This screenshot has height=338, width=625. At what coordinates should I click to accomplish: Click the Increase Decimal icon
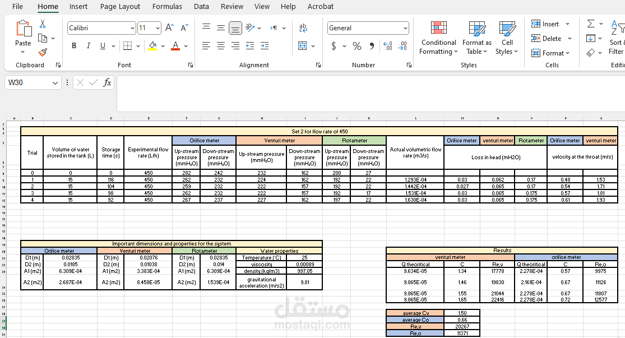pos(387,46)
